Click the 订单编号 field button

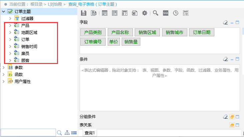pos(93,42)
